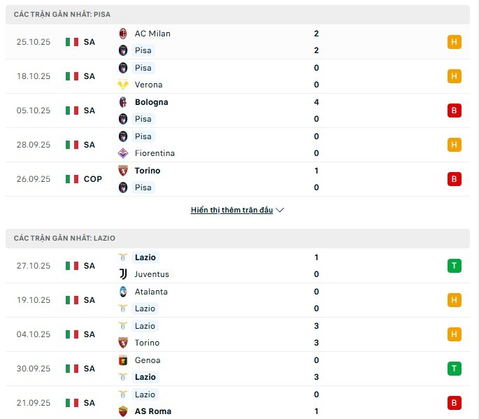Open the 'Hiển thị thêm trận đấu' link
The height and width of the screenshot is (419, 479).
(231, 210)
